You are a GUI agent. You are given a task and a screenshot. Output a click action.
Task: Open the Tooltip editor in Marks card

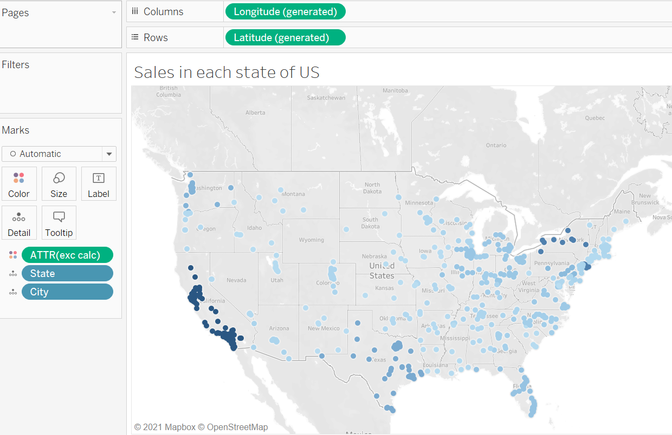[x=59, y=223]
